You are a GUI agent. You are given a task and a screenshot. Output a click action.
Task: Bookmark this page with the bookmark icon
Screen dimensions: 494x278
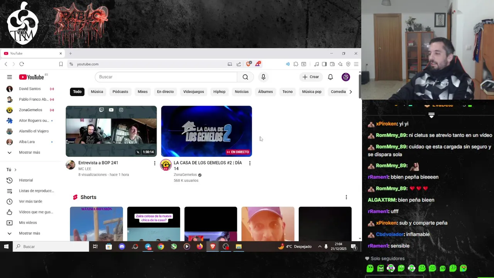(x=61, y=64)
